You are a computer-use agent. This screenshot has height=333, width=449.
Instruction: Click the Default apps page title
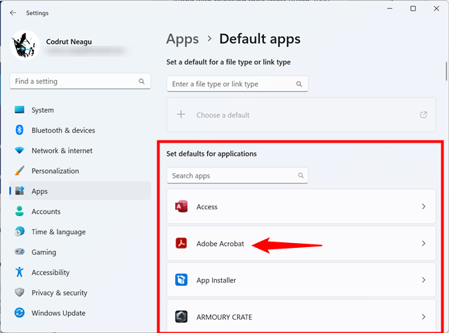(260, 39)
